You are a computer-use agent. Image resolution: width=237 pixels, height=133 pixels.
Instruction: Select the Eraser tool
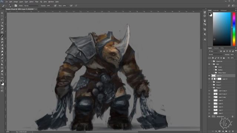[x=2, y=45]
